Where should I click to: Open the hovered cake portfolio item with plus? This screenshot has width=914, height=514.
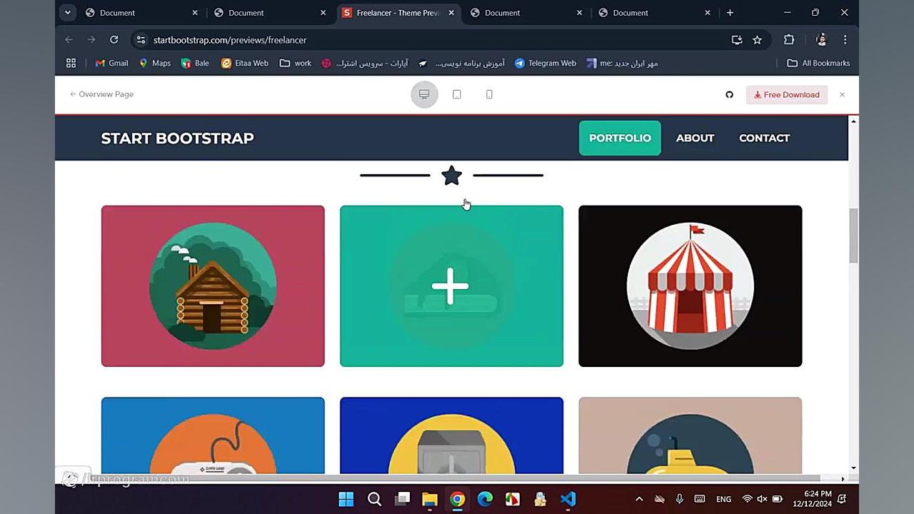(x=451, y=286)
